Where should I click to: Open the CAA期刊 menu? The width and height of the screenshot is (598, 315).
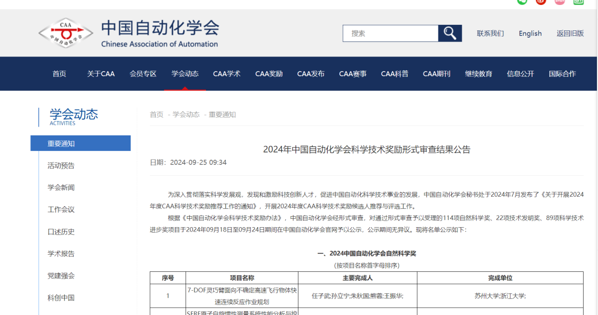437,74
